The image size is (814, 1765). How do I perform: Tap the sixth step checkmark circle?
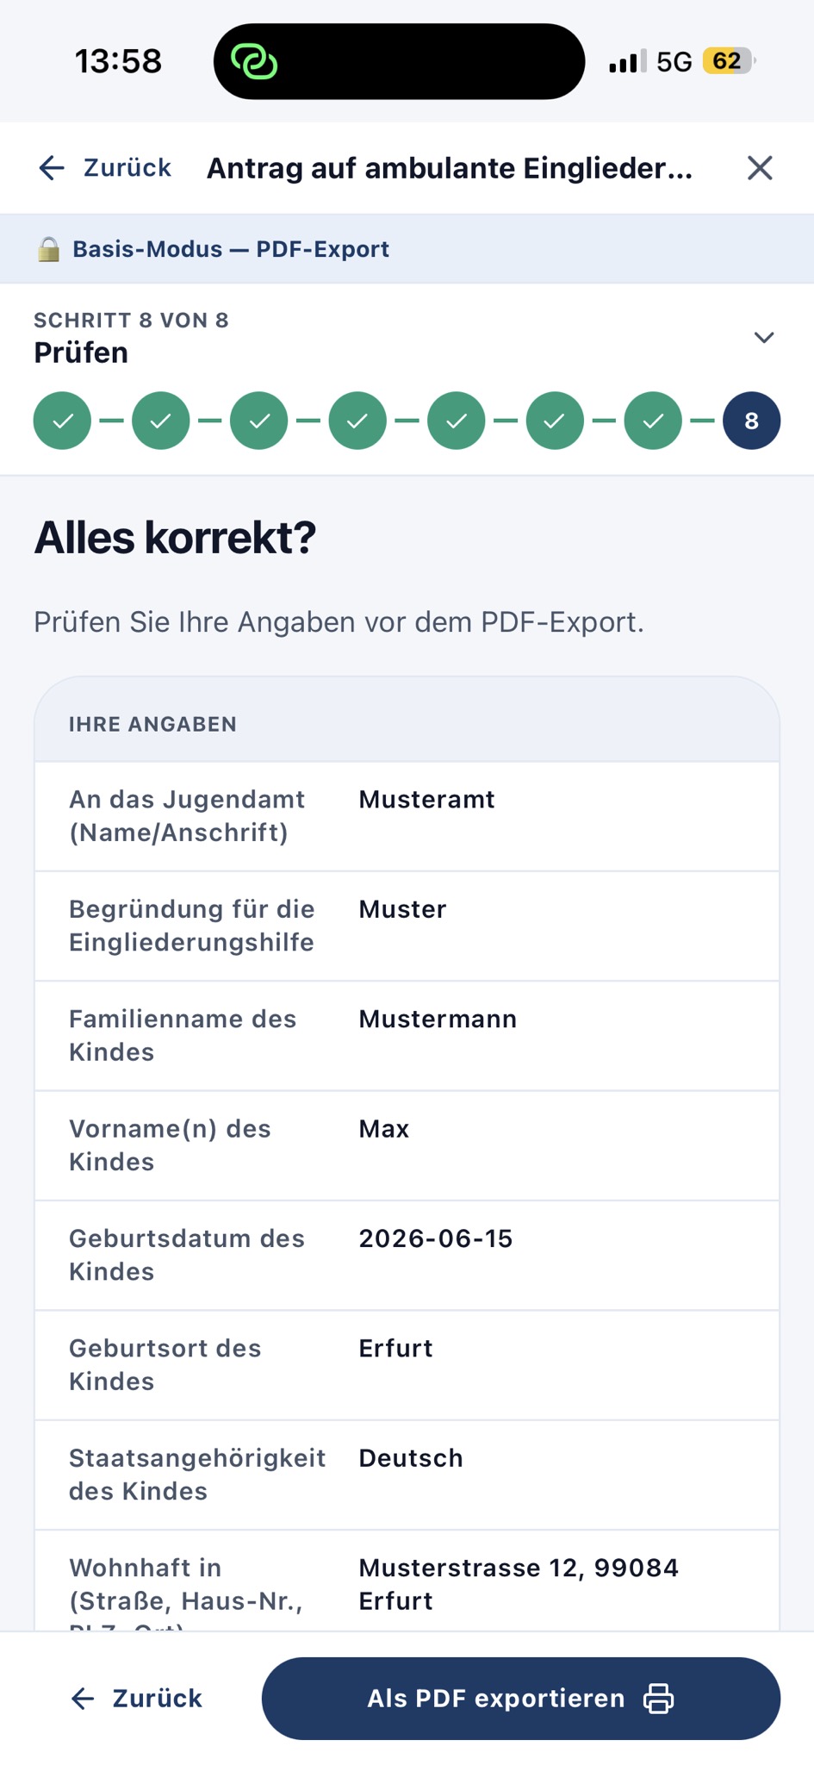tap(555, 421)
